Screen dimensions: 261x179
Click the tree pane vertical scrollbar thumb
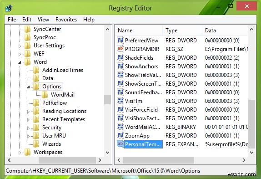pyautogui.click(x=108, y=99)
